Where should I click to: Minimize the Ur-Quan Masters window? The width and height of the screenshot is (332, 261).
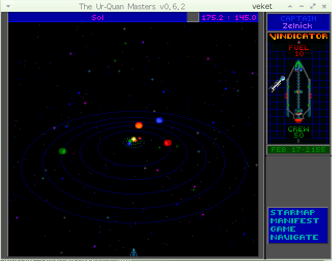point(302,7)
